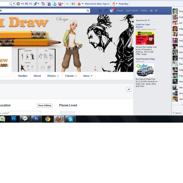The height and width of the screenshot is (183, 183).
Task: Open chat with contact starting Palla
Action: coord(178,29)
